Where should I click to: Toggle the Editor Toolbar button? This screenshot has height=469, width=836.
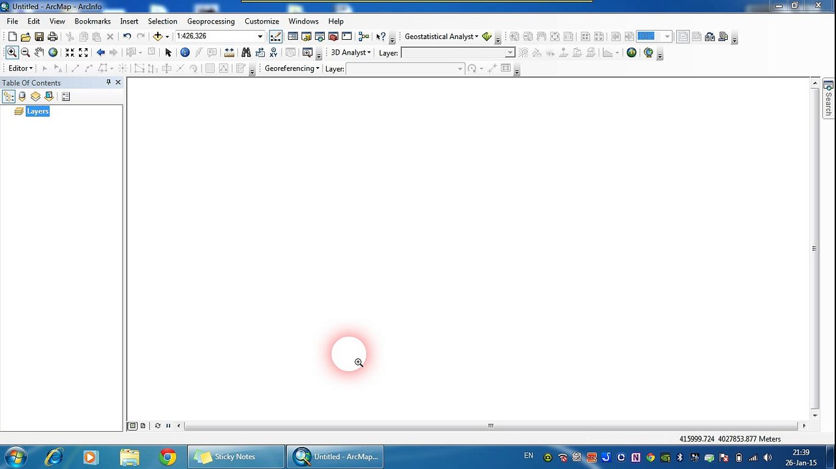[x=276, y=36]
